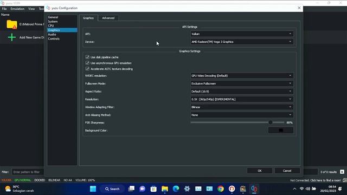
Task: Open Anti-Aliasing Method dropdown
Action: tap(242, 115)
